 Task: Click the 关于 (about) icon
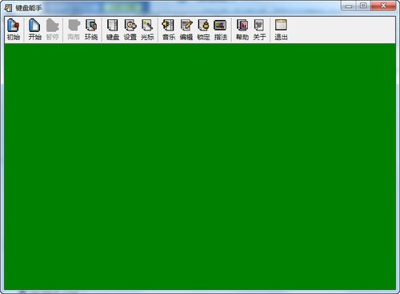tap(259, 30)
